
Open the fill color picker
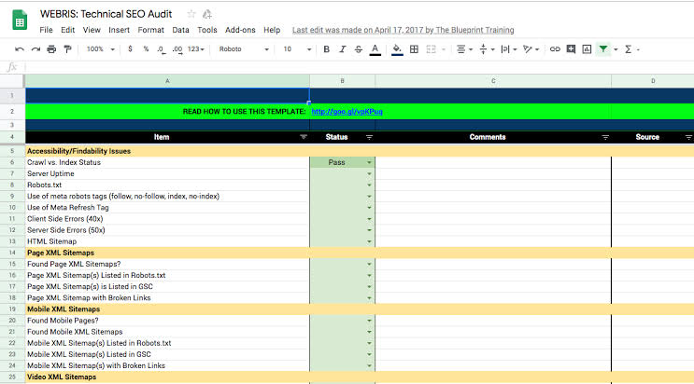[x=397, y=49]
